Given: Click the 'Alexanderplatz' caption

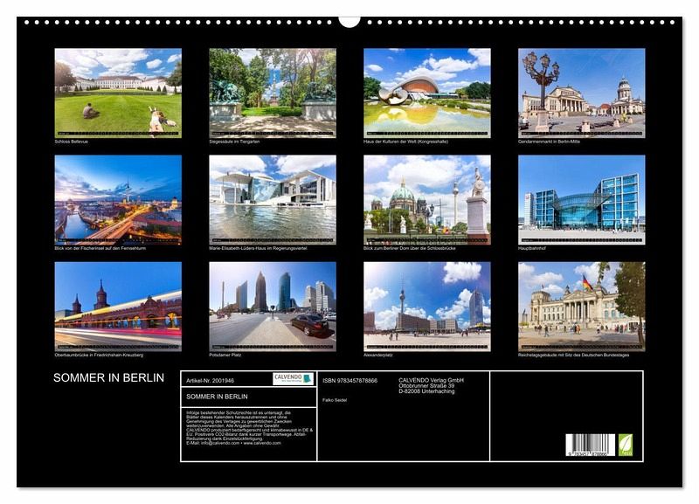Looking at the screenshot, I should (x=378, y=356).
